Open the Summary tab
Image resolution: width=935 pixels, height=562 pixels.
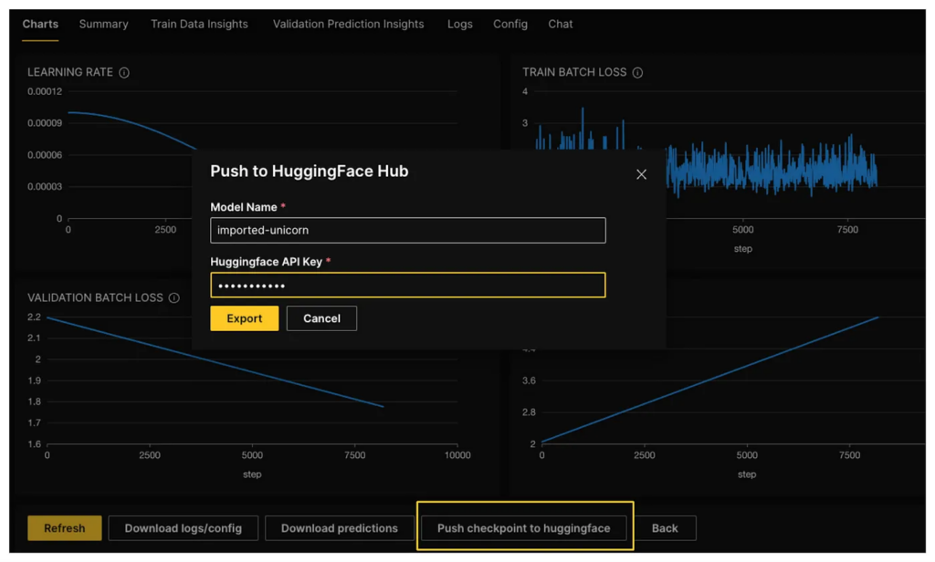click(x=103, y=25)
